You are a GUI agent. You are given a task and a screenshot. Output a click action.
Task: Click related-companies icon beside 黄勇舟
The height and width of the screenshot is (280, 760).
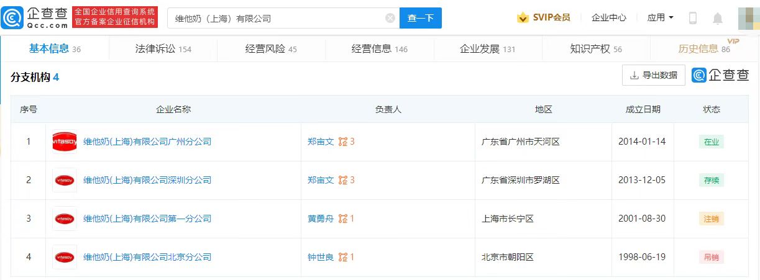click(343, 219)
